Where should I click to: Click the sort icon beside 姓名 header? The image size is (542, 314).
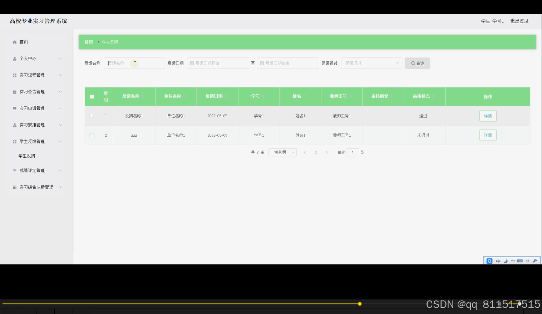[x=304, y=96]
